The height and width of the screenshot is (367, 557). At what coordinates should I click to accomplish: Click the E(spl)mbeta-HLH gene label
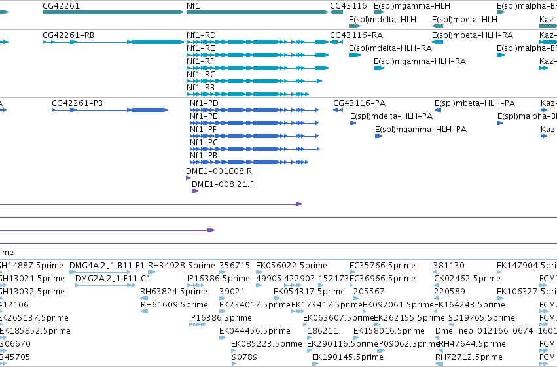pyautogui.click(x=465, y=19)
